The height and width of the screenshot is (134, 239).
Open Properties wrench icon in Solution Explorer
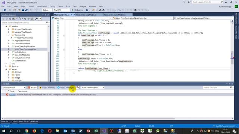pyautogui.click(x=37, y=19)
